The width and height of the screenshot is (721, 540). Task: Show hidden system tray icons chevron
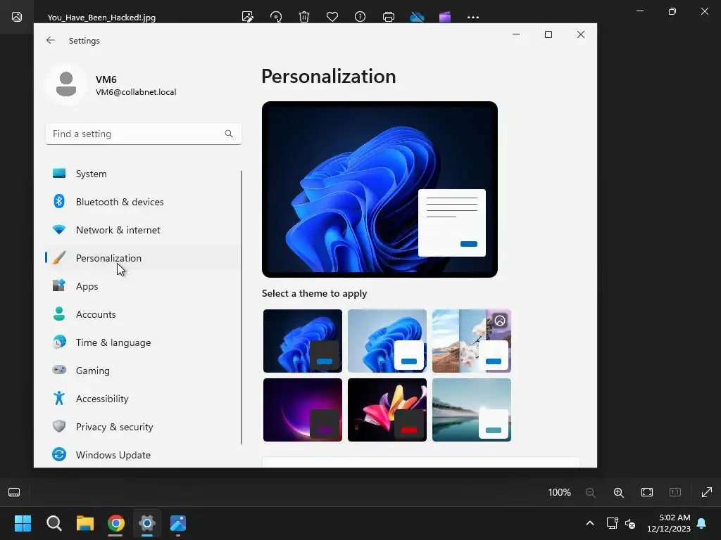pos(590,523)
